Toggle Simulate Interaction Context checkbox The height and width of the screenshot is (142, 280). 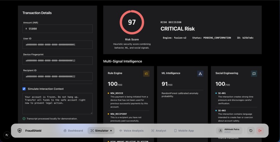[x=24, y=89]
